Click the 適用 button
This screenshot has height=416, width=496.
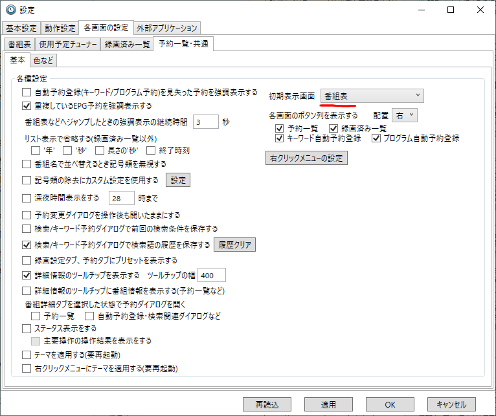(x=328, y=404)
